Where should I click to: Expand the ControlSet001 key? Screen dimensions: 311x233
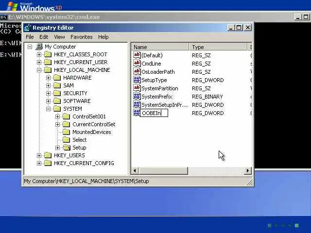pos(57,116)
